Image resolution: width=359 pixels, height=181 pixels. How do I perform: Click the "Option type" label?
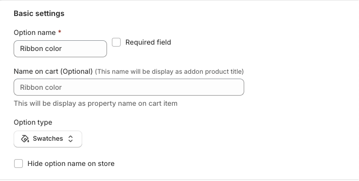click(x=33, y=122)
